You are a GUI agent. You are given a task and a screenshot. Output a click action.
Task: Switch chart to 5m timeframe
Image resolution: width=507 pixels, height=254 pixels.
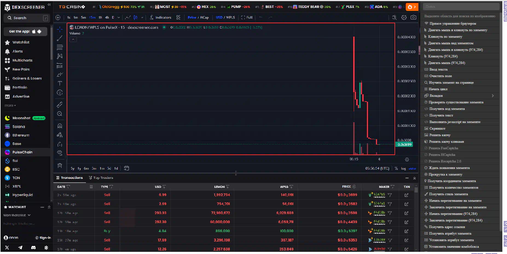pyautogui.click(x=83, y=17)
